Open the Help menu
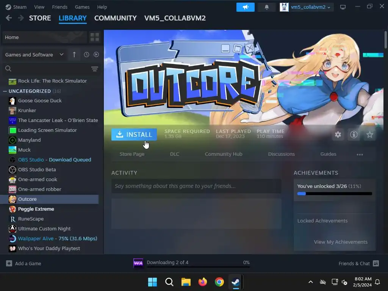This screenshot has width=388, height=291. (102, 7)
